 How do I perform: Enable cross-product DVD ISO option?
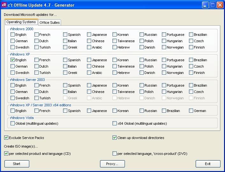point(114,153)
